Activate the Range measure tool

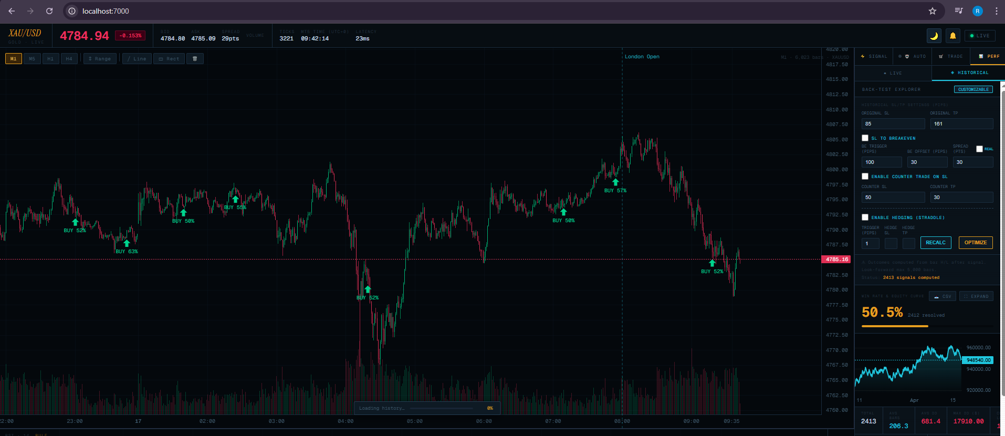pos(100,59)
